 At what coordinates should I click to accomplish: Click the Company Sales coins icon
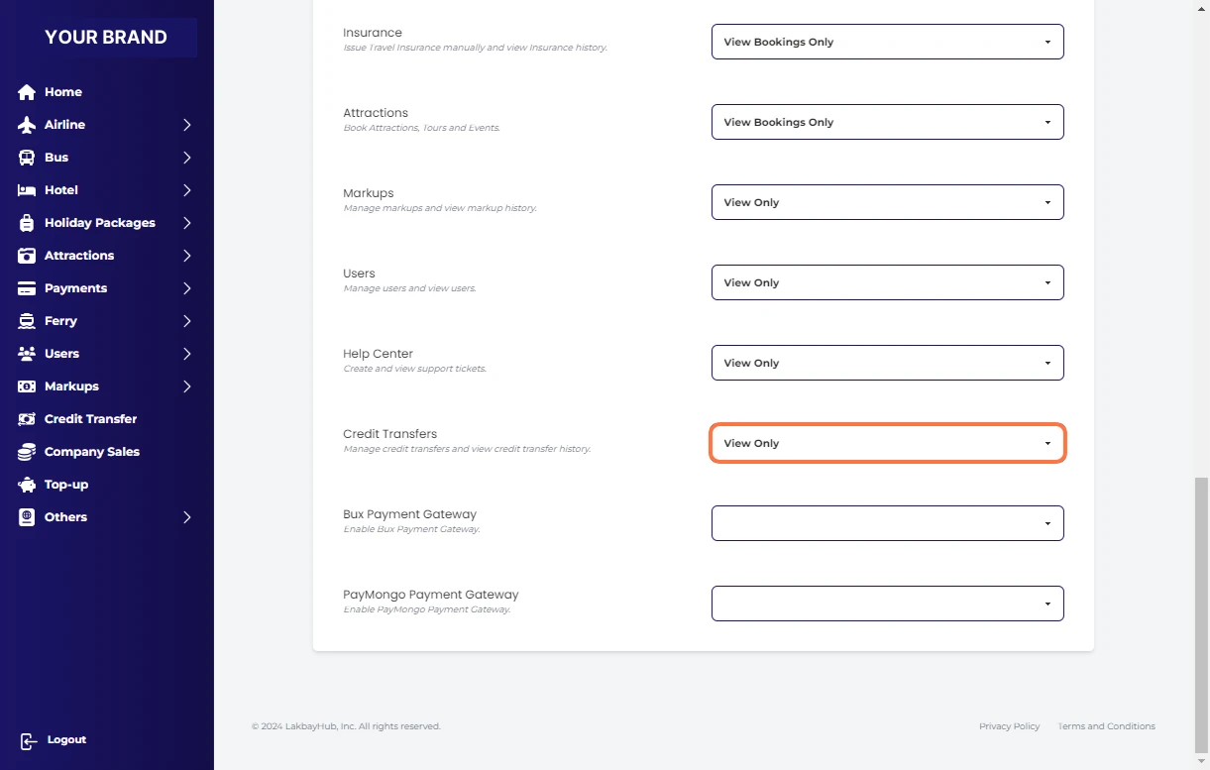(27, 452)
